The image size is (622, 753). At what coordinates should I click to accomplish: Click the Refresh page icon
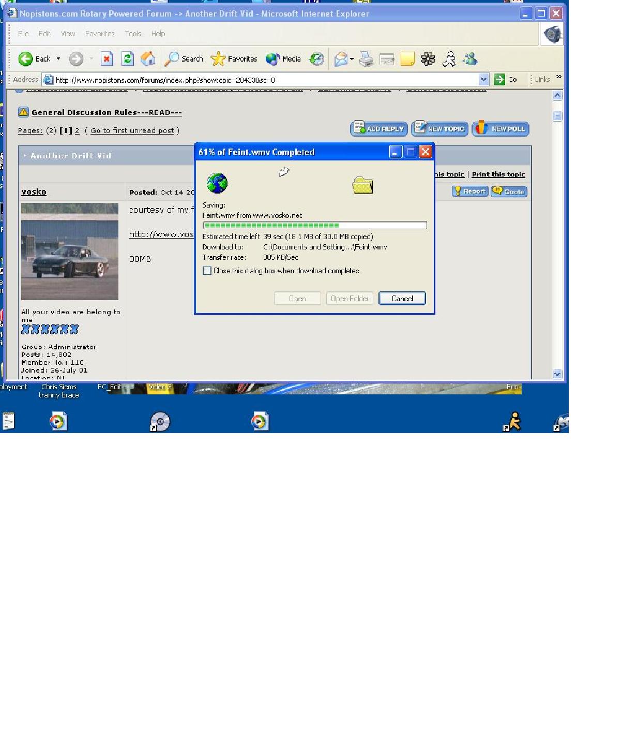tap(127, 59)
